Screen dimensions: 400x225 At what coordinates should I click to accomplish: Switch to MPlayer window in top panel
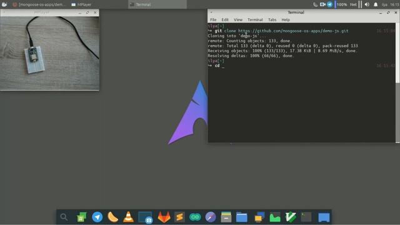[81, 4]
